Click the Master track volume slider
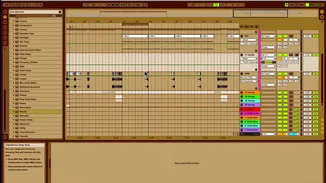Viewport: 326px width, 183px height. point(283,134)
